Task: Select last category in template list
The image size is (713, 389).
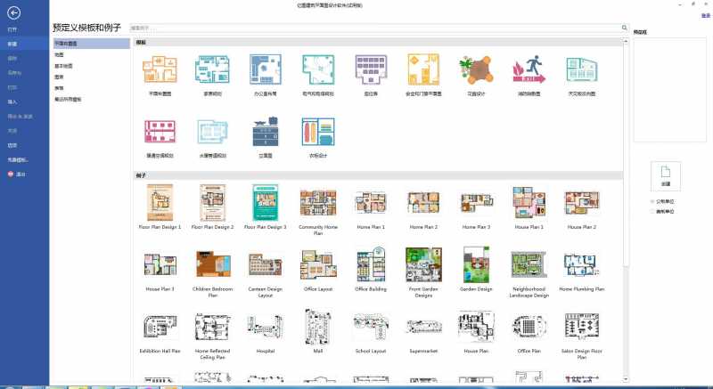Action: tap(69, 100)
